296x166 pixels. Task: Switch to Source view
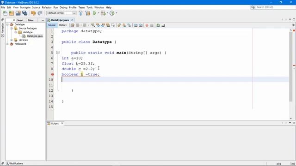click(x=52, y=25)
